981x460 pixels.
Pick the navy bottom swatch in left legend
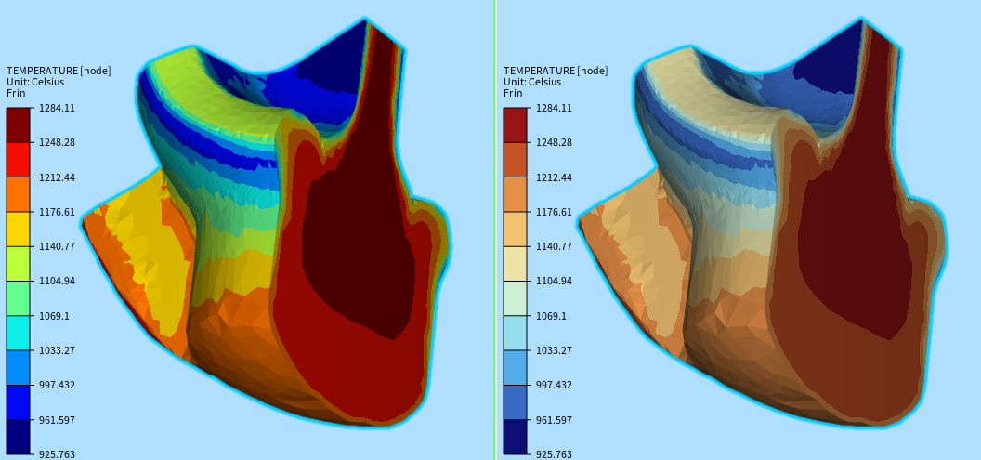pyautogui.click(x=19, y=437)
